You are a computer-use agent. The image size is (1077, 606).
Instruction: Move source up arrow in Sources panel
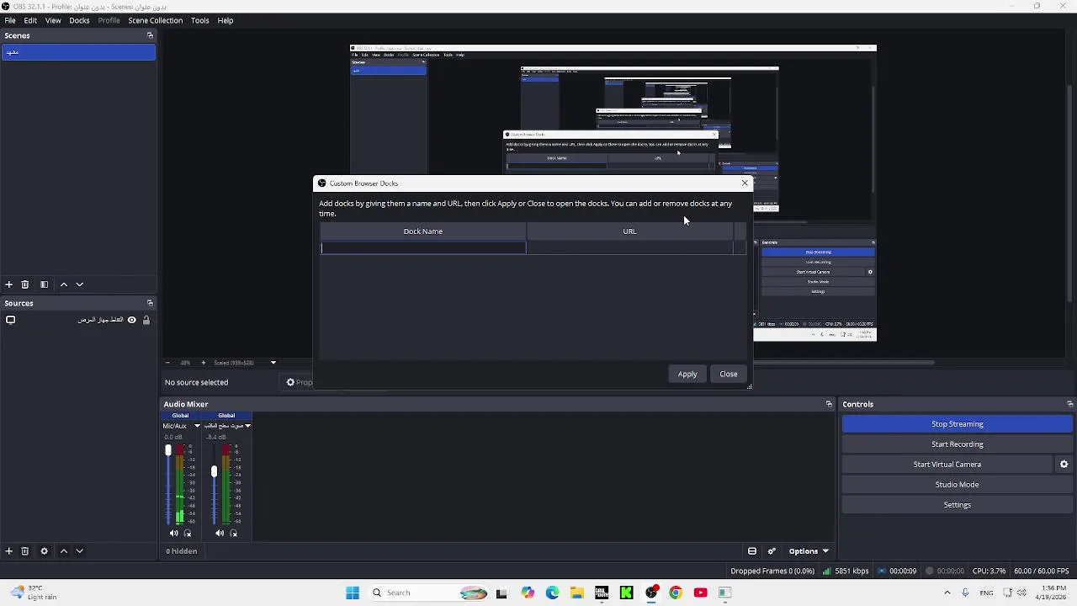click(63, 551)
